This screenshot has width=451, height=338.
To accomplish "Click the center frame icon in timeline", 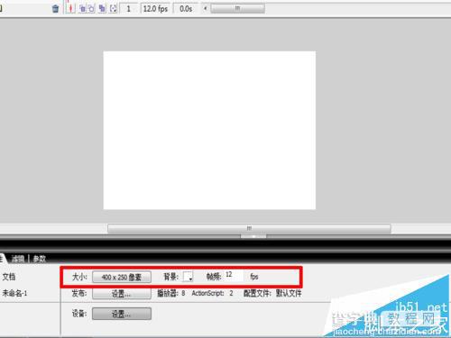I will 70,8.
